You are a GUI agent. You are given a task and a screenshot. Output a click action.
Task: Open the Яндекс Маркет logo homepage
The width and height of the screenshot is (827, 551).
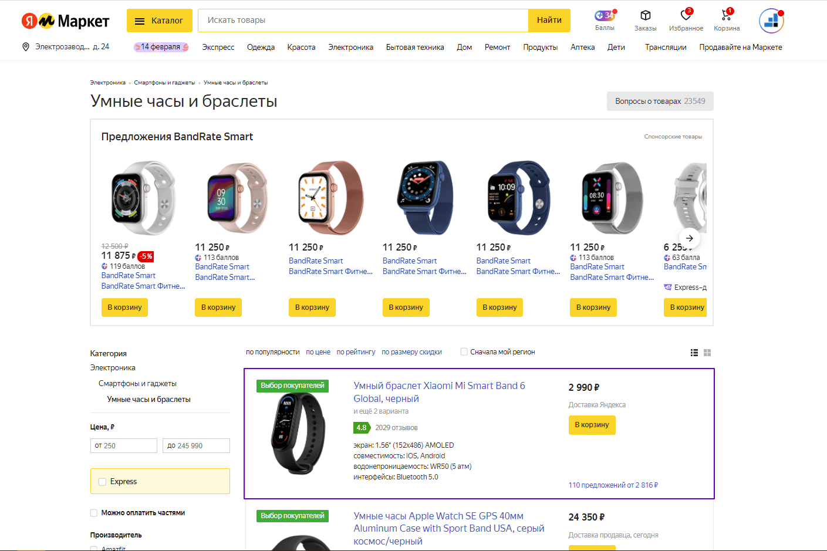65,21
